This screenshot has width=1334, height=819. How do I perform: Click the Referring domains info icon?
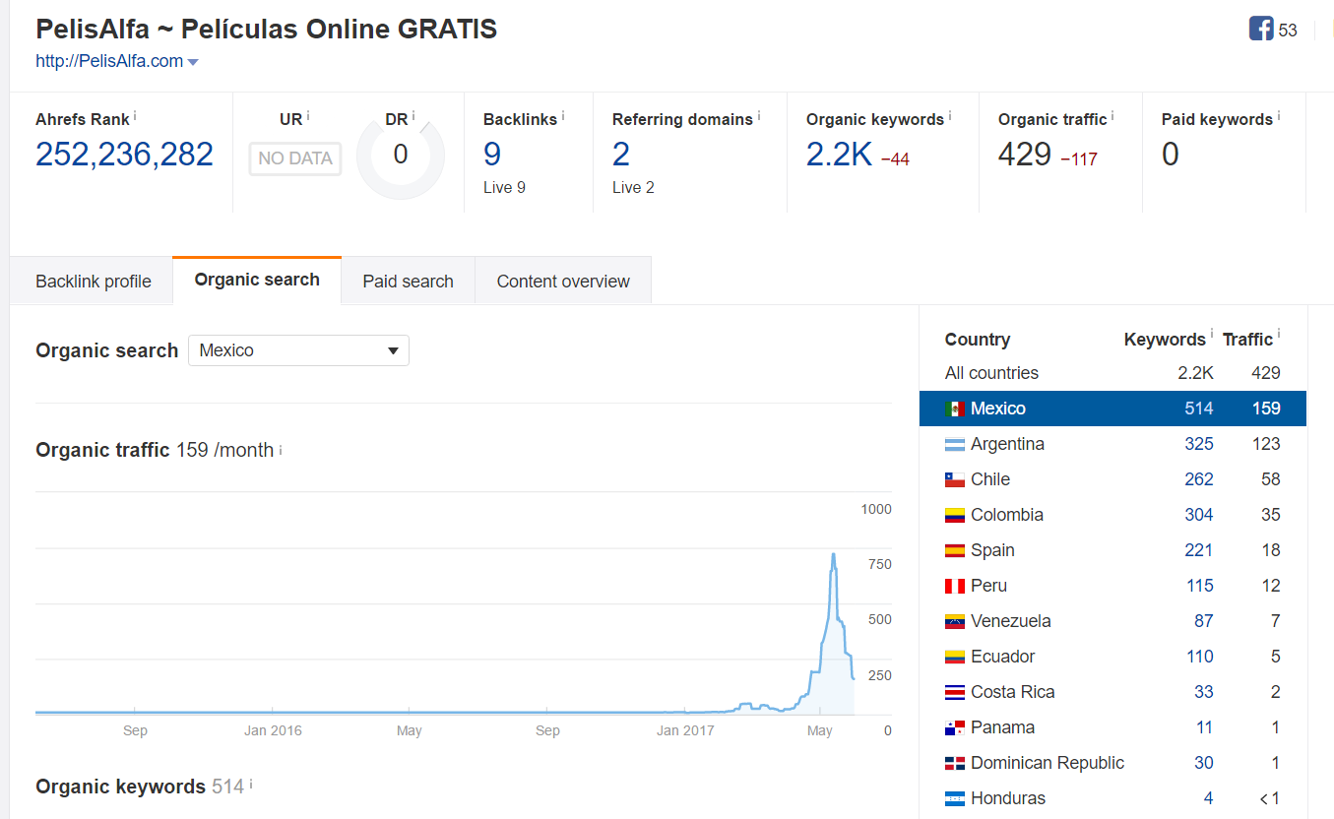tap(759, 116)
